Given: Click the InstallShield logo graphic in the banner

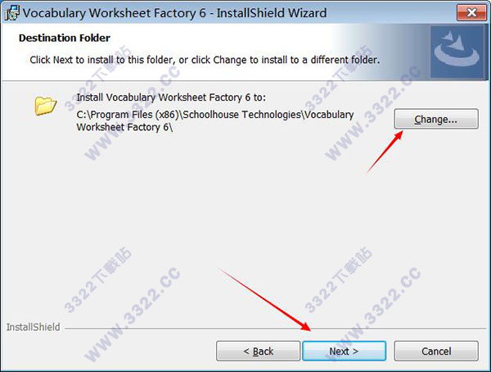Looking at the screenshot, I should point(457,52).
